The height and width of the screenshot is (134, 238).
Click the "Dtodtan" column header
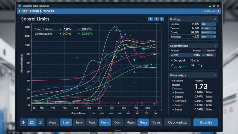197,51
